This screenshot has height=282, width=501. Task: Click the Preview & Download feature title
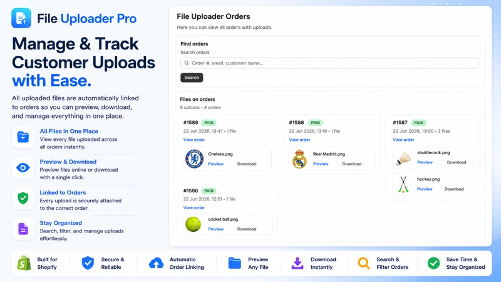(68, 162)
